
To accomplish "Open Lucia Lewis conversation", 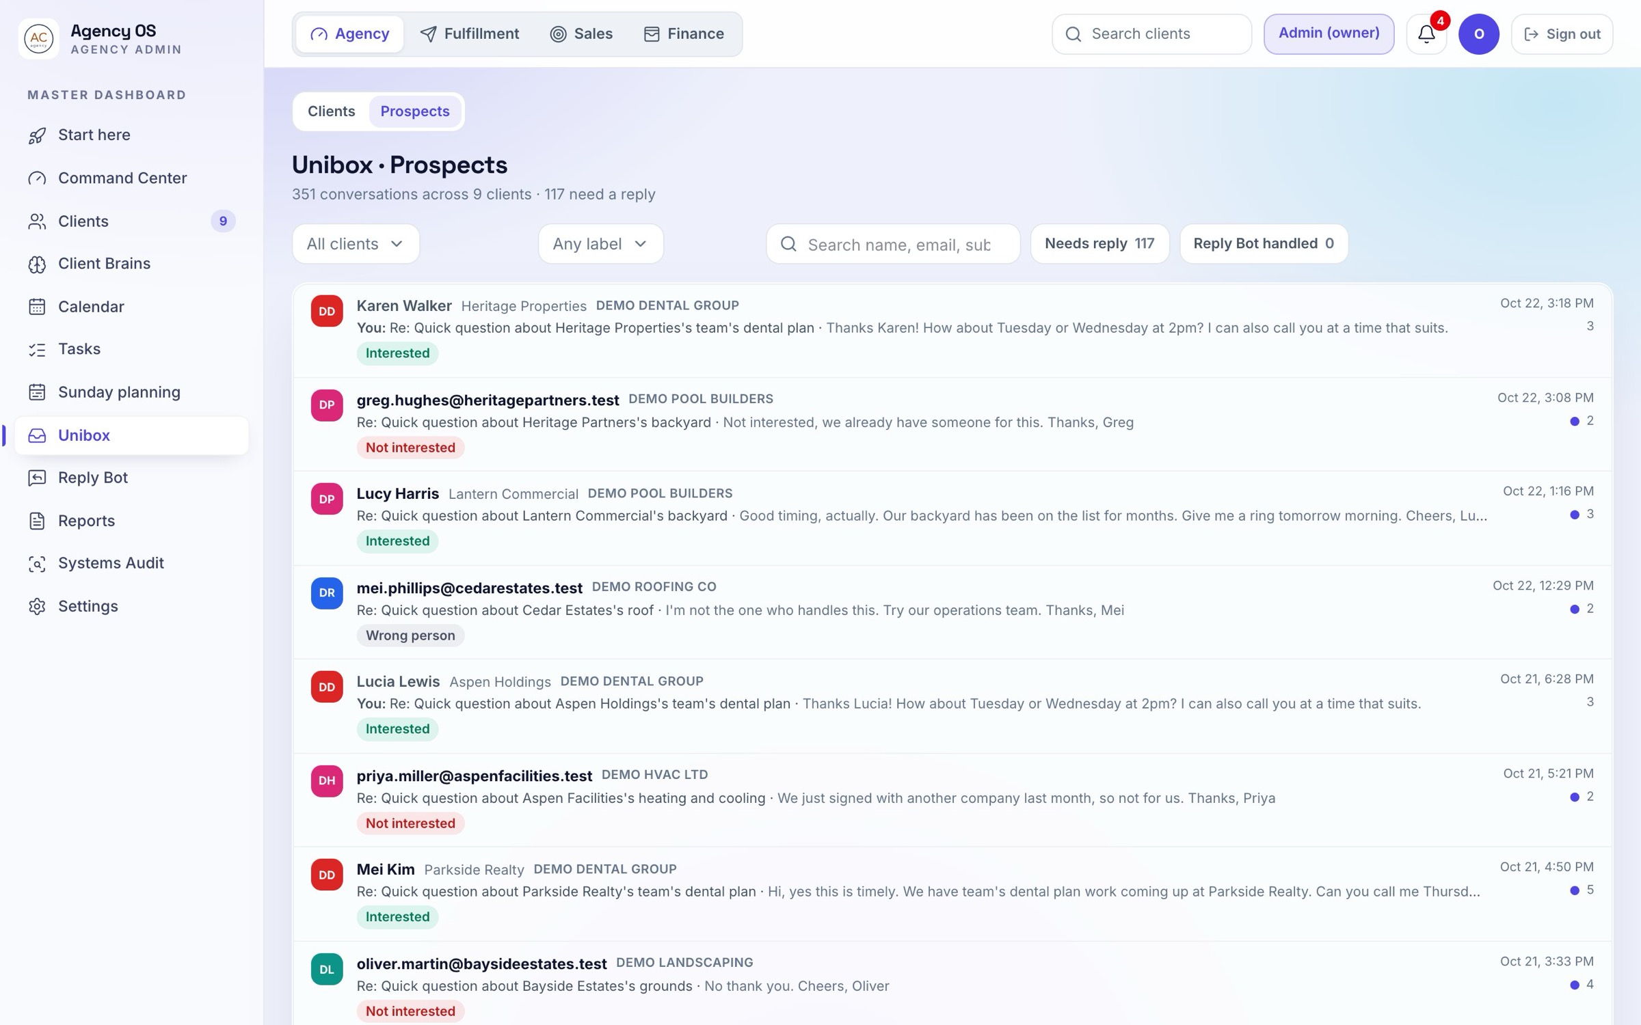I will pos(952,705).
